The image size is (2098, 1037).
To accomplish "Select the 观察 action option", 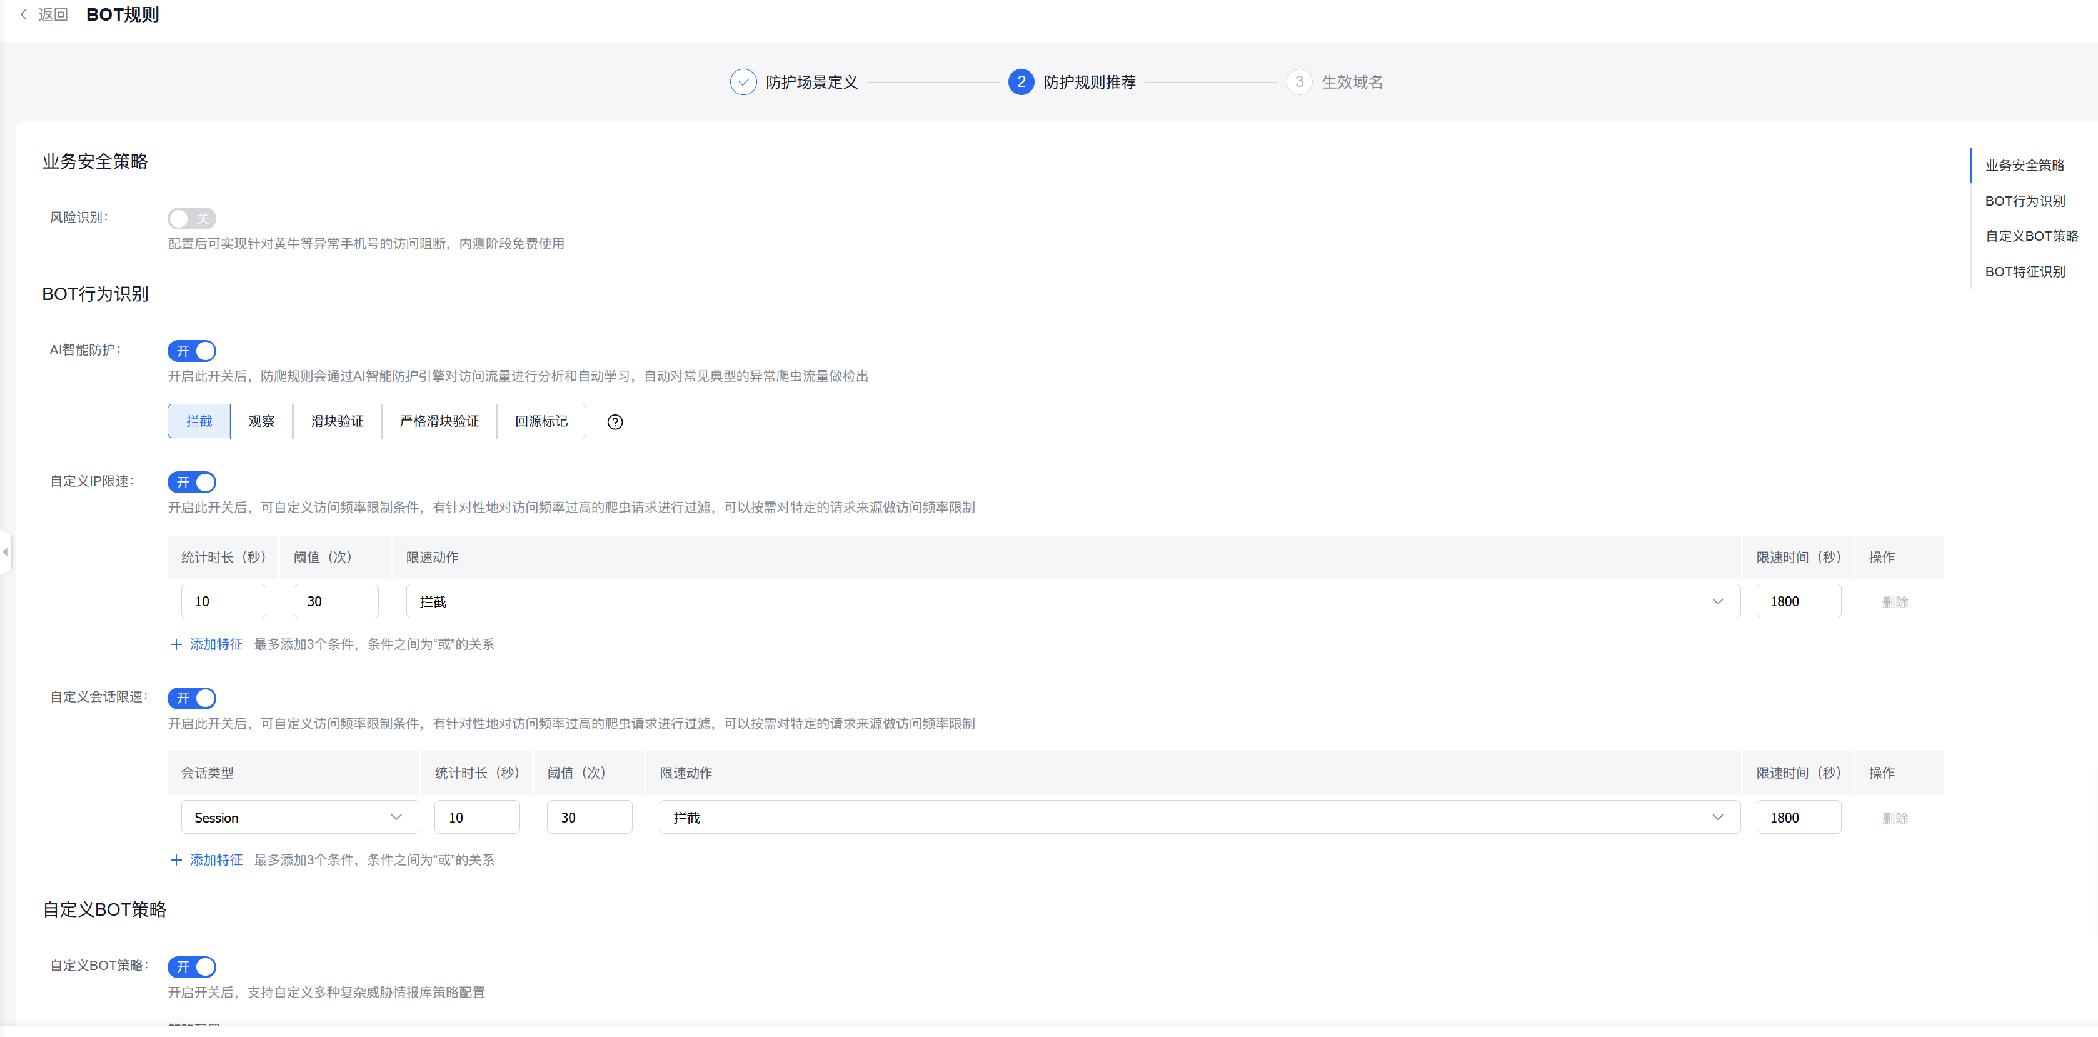I will click(x=261, y=421).
